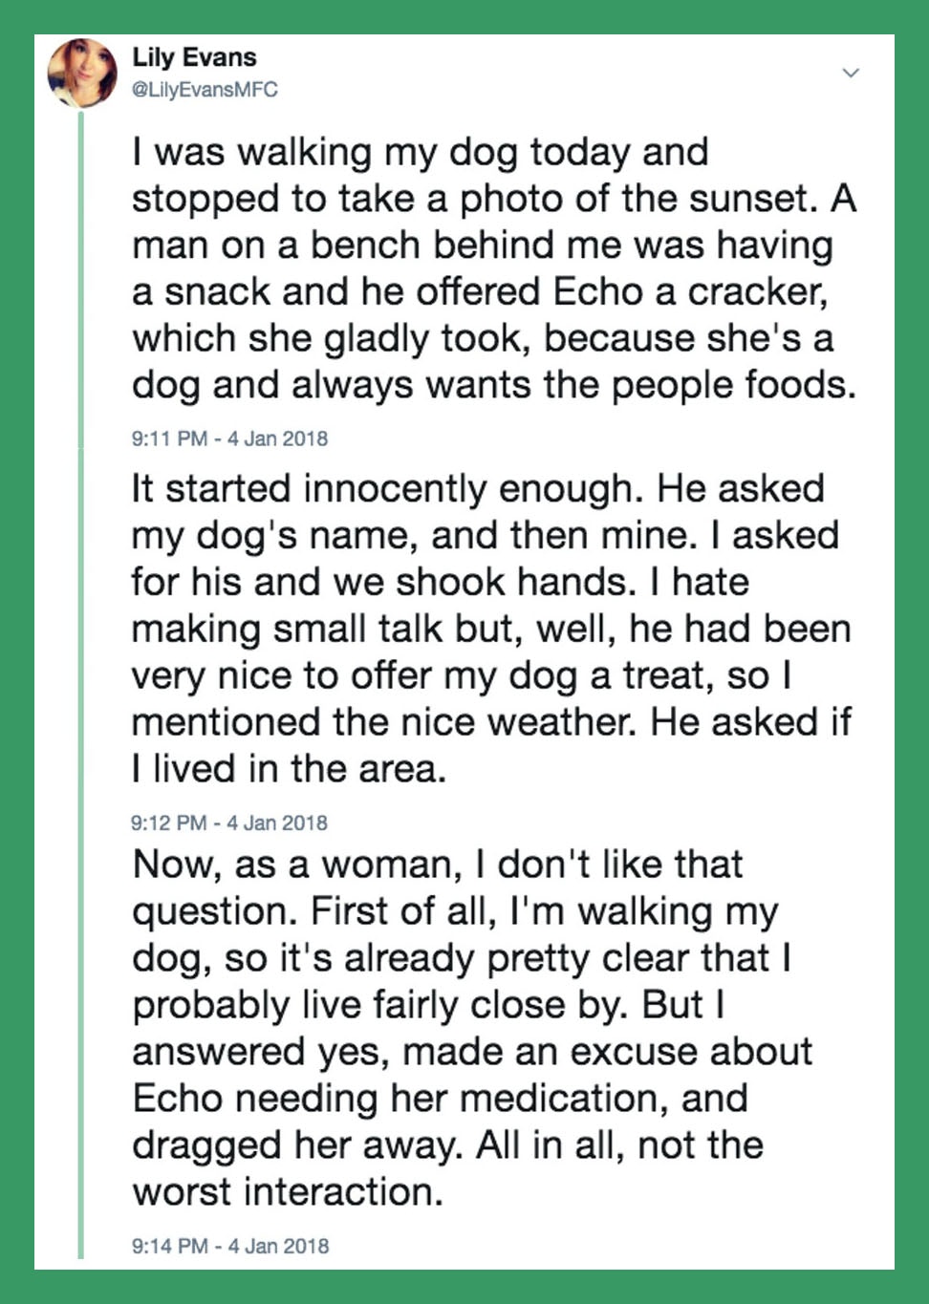Click the text 'worst interaction.' in last tweet
The width and height of the screenshot is (929, 1304).
(288, 1191)
